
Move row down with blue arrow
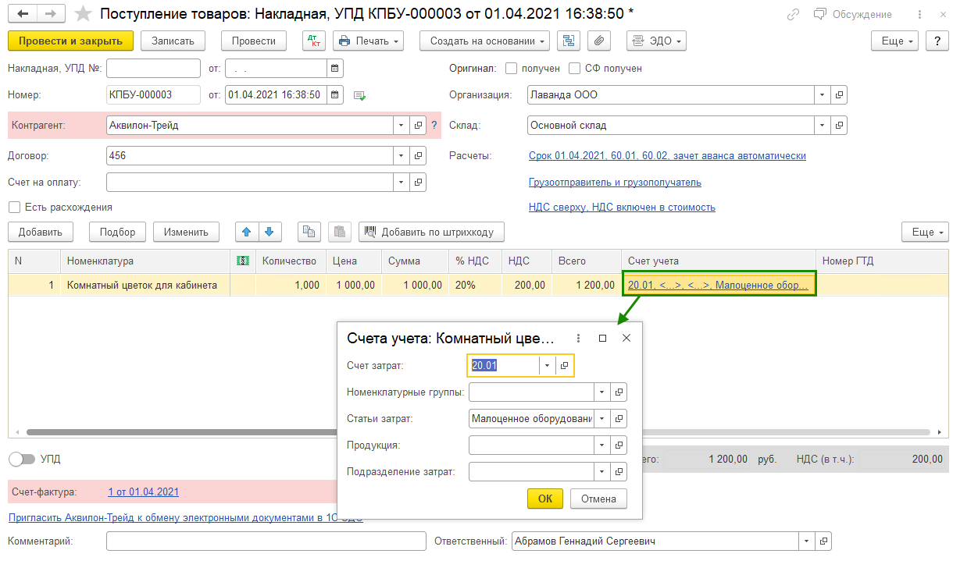(x=269, y=232)
